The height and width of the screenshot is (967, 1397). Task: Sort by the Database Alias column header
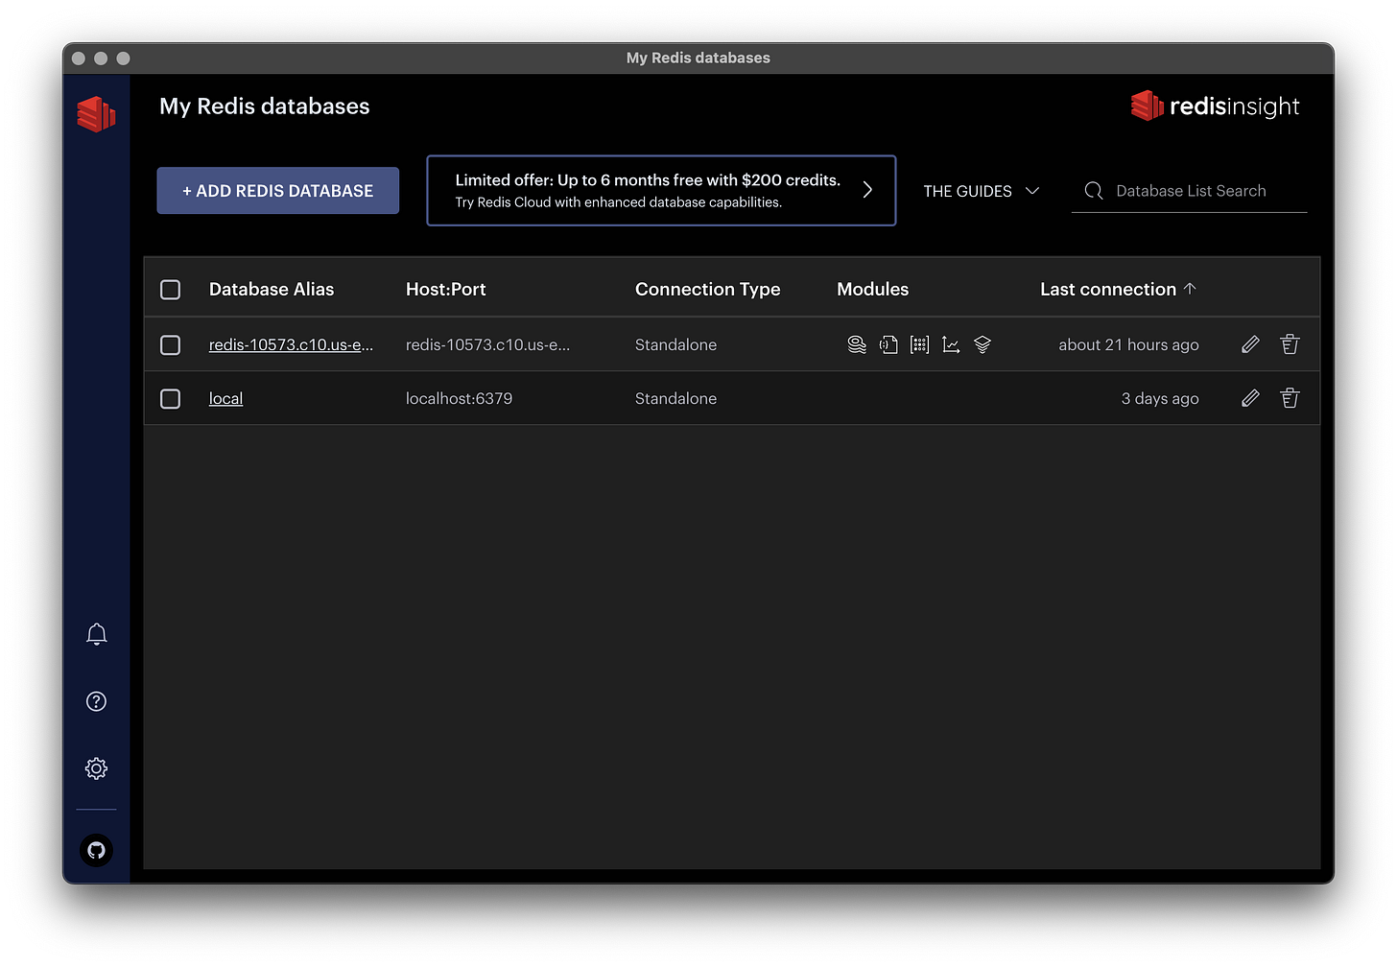pos(272,289)
